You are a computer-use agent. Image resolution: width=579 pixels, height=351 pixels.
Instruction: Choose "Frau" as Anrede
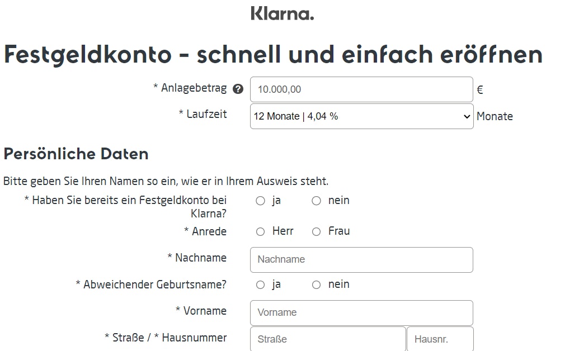point(316,231)
